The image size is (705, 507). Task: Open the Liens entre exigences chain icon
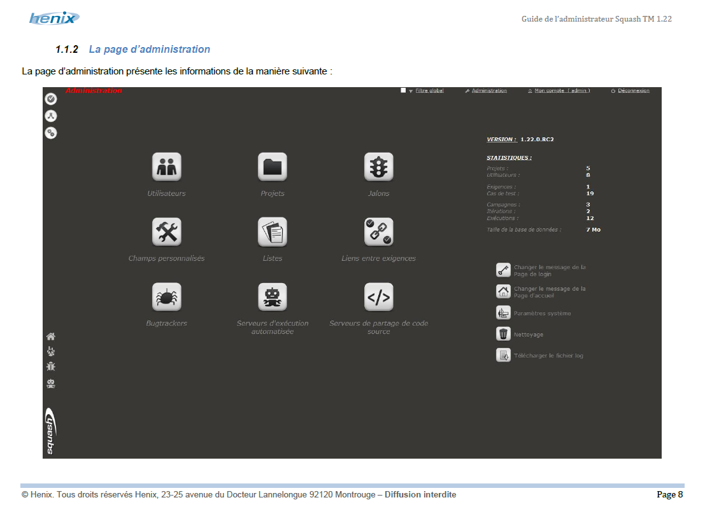[x=378, y=232]
